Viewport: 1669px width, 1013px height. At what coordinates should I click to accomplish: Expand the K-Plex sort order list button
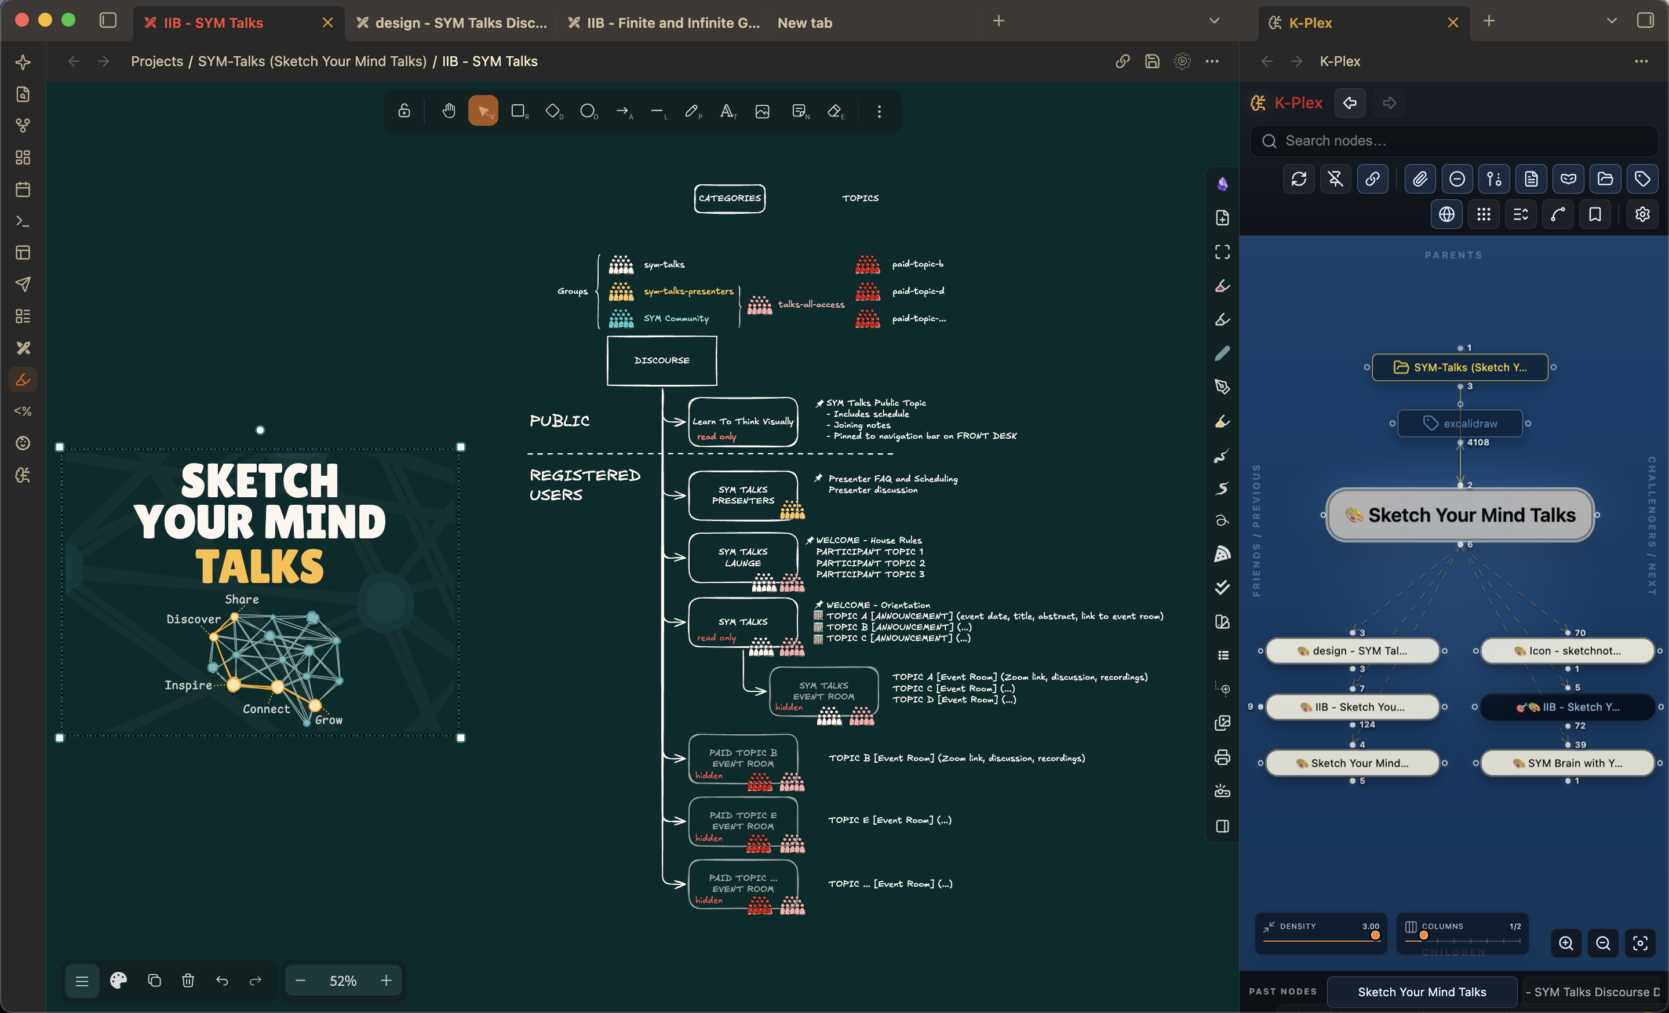(x=1521, y=214)
